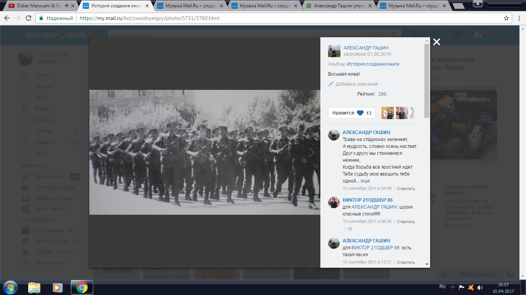Open Игры in left sidebar
The width and height of the screenshot is (526, 295).
pyautogui.click(x=41, y=153)
